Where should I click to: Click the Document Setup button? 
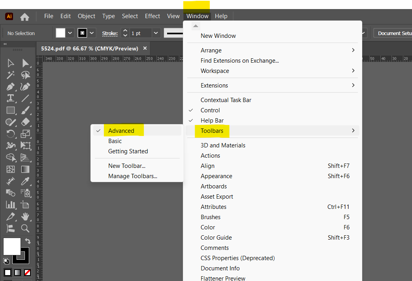pyautogui.click(x=393, y=33)
